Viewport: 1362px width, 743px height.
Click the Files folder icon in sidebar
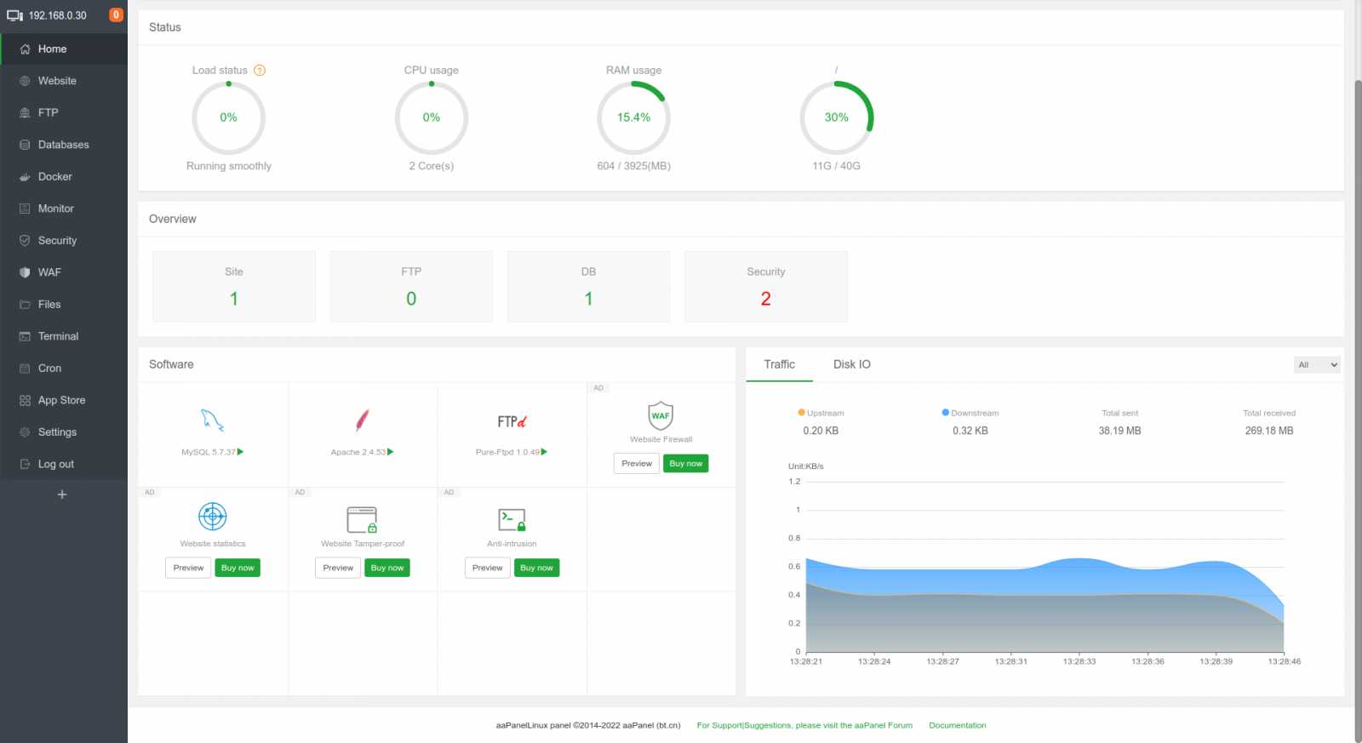click(25, 305)
